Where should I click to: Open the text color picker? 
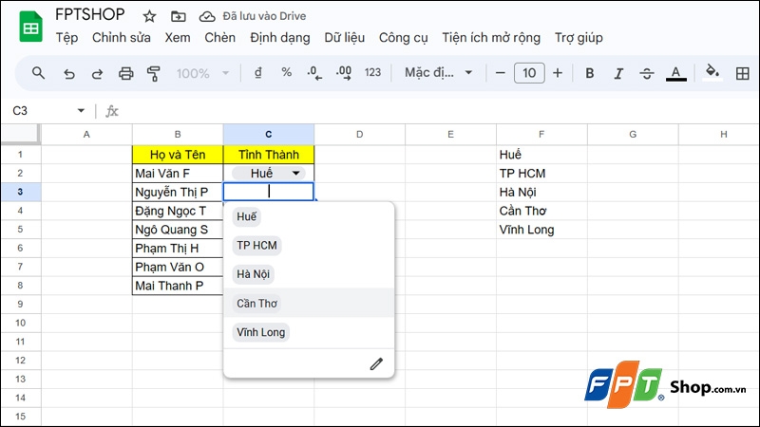coord(675,74)
